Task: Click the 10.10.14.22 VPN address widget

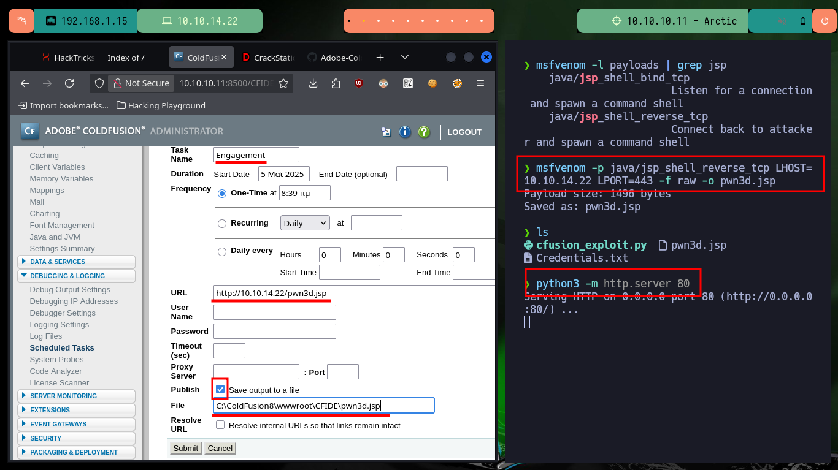Action: coord(199,21)
